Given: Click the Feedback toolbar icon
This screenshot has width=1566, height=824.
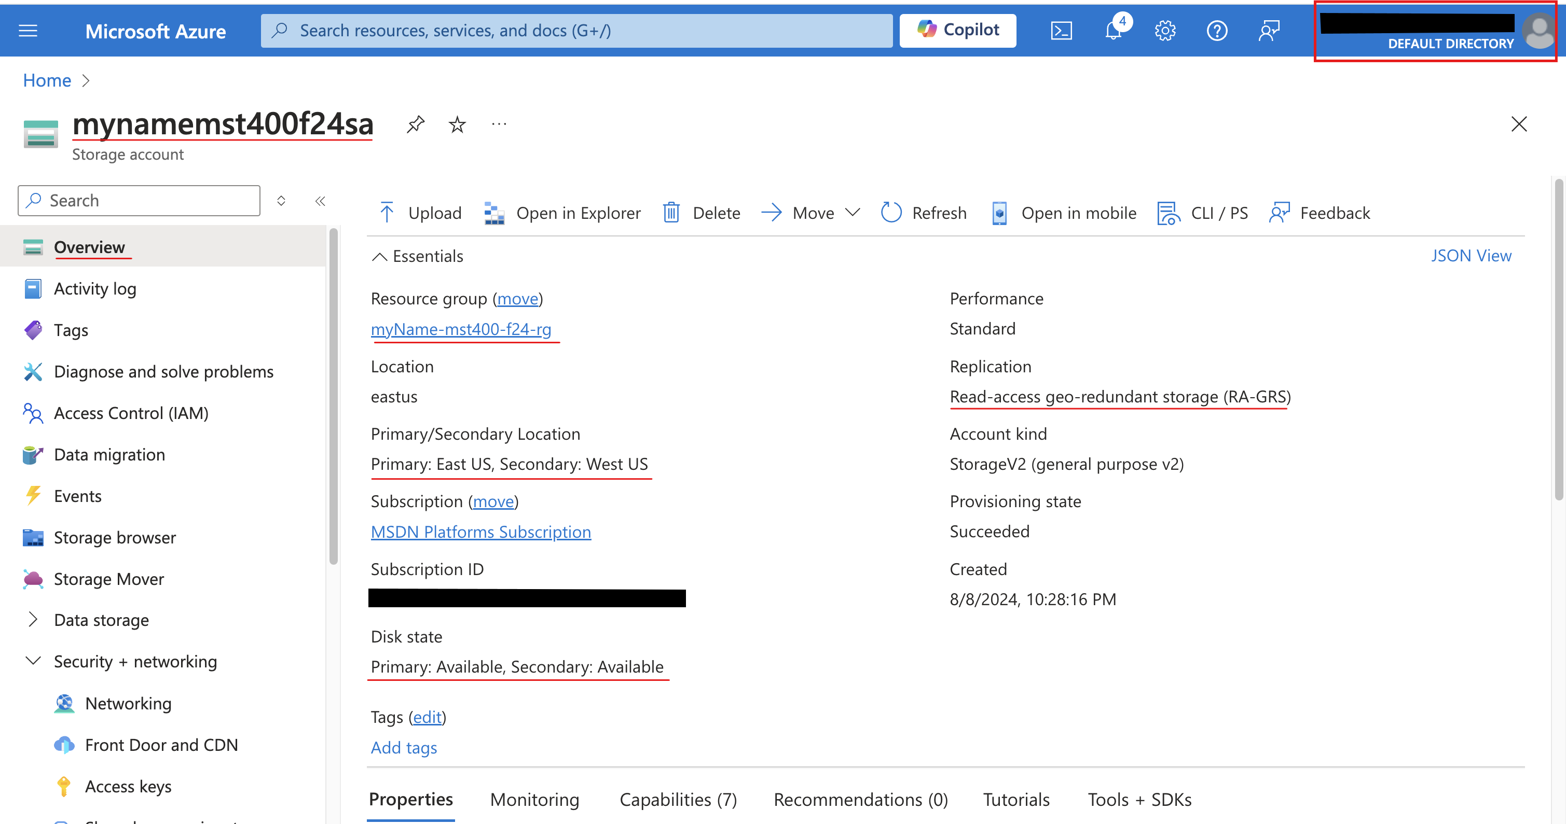Looking at the screenshot, I should tap(1280, 213).
